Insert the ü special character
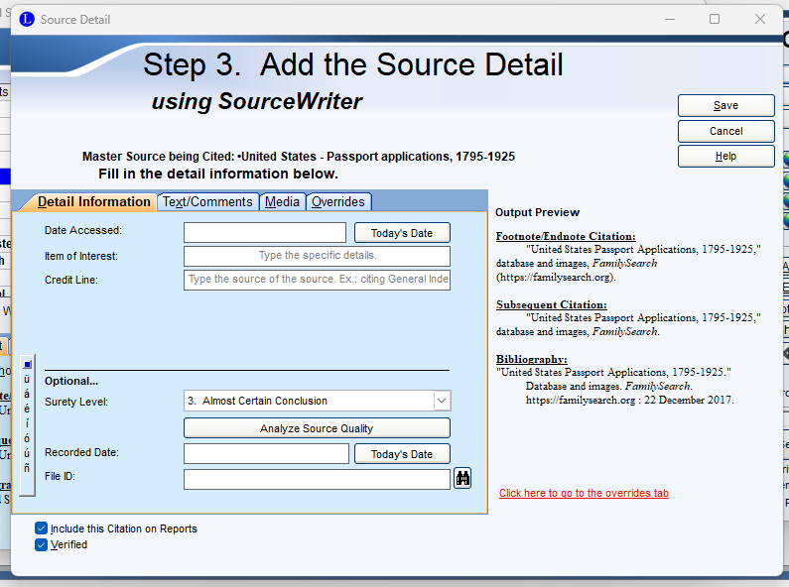Screen dimensions: 789x587 [27, 380]
